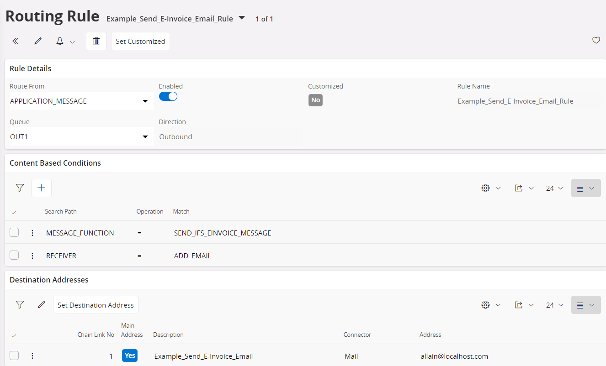Screen dimensions: 606x366
Task: Add a new content based condition
Action: click(x=41, y=188)
